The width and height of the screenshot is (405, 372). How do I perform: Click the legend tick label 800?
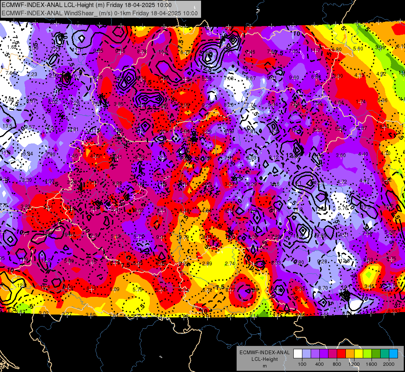(337, 364)
